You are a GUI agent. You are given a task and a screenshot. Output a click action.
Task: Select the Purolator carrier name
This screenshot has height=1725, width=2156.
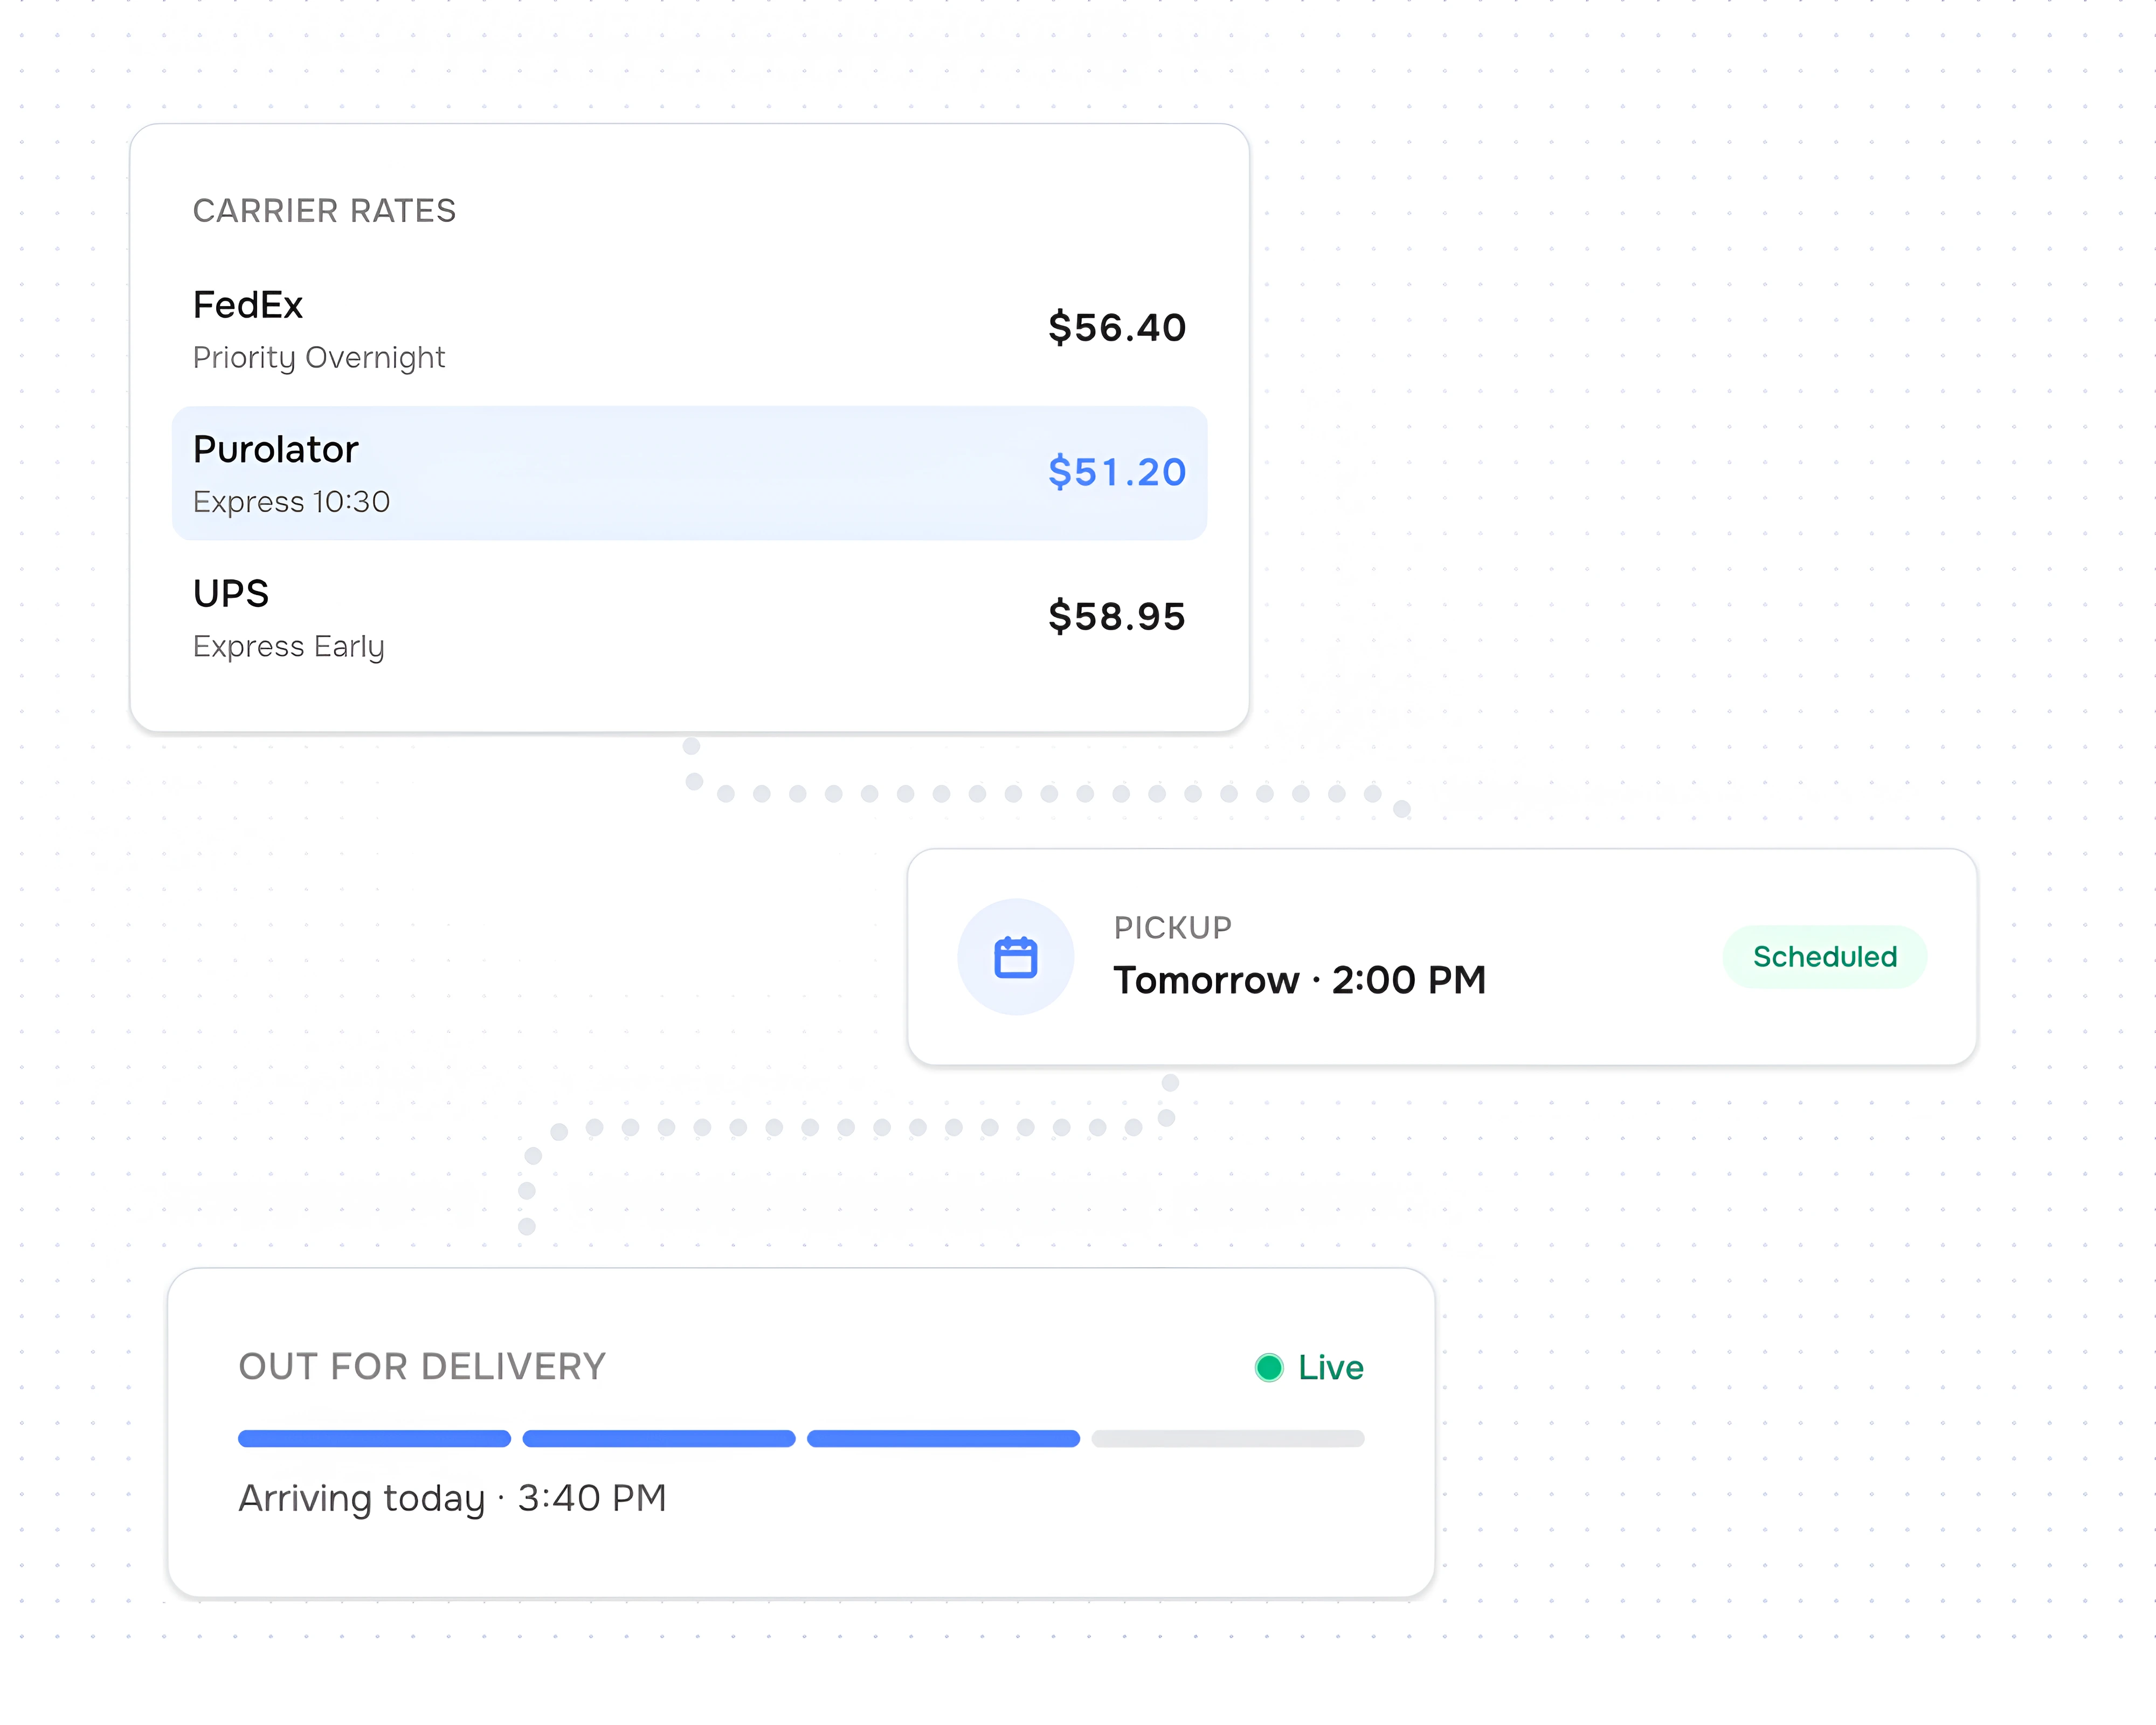[275, 450]
